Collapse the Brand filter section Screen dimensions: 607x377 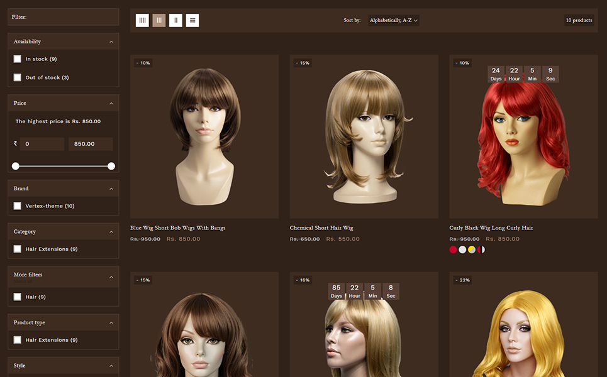click(x=111, y=188)
